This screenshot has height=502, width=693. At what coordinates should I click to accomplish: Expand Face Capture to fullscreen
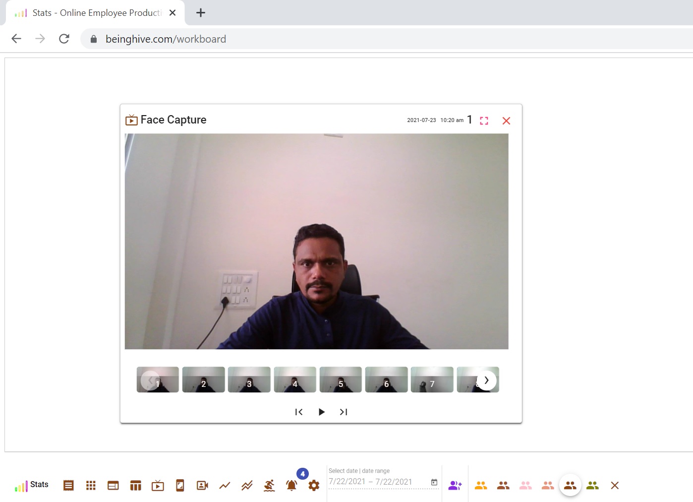tap(484, 120)
